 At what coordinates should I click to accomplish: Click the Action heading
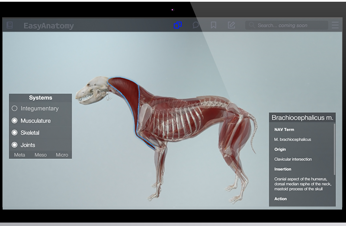click(x=280, y=199)
